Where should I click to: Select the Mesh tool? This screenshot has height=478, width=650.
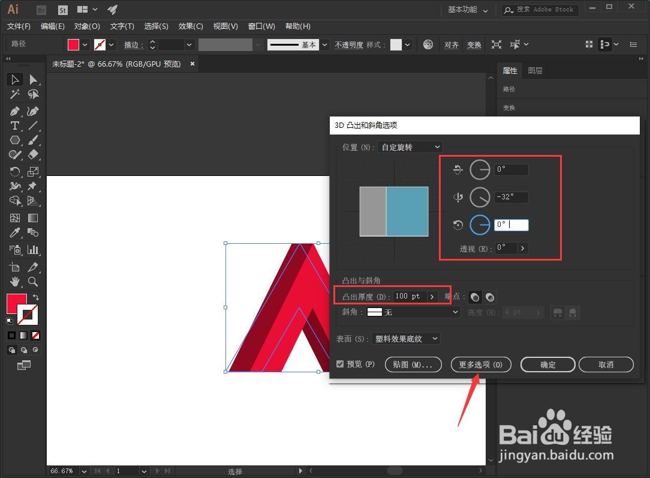tap(15, 218)
